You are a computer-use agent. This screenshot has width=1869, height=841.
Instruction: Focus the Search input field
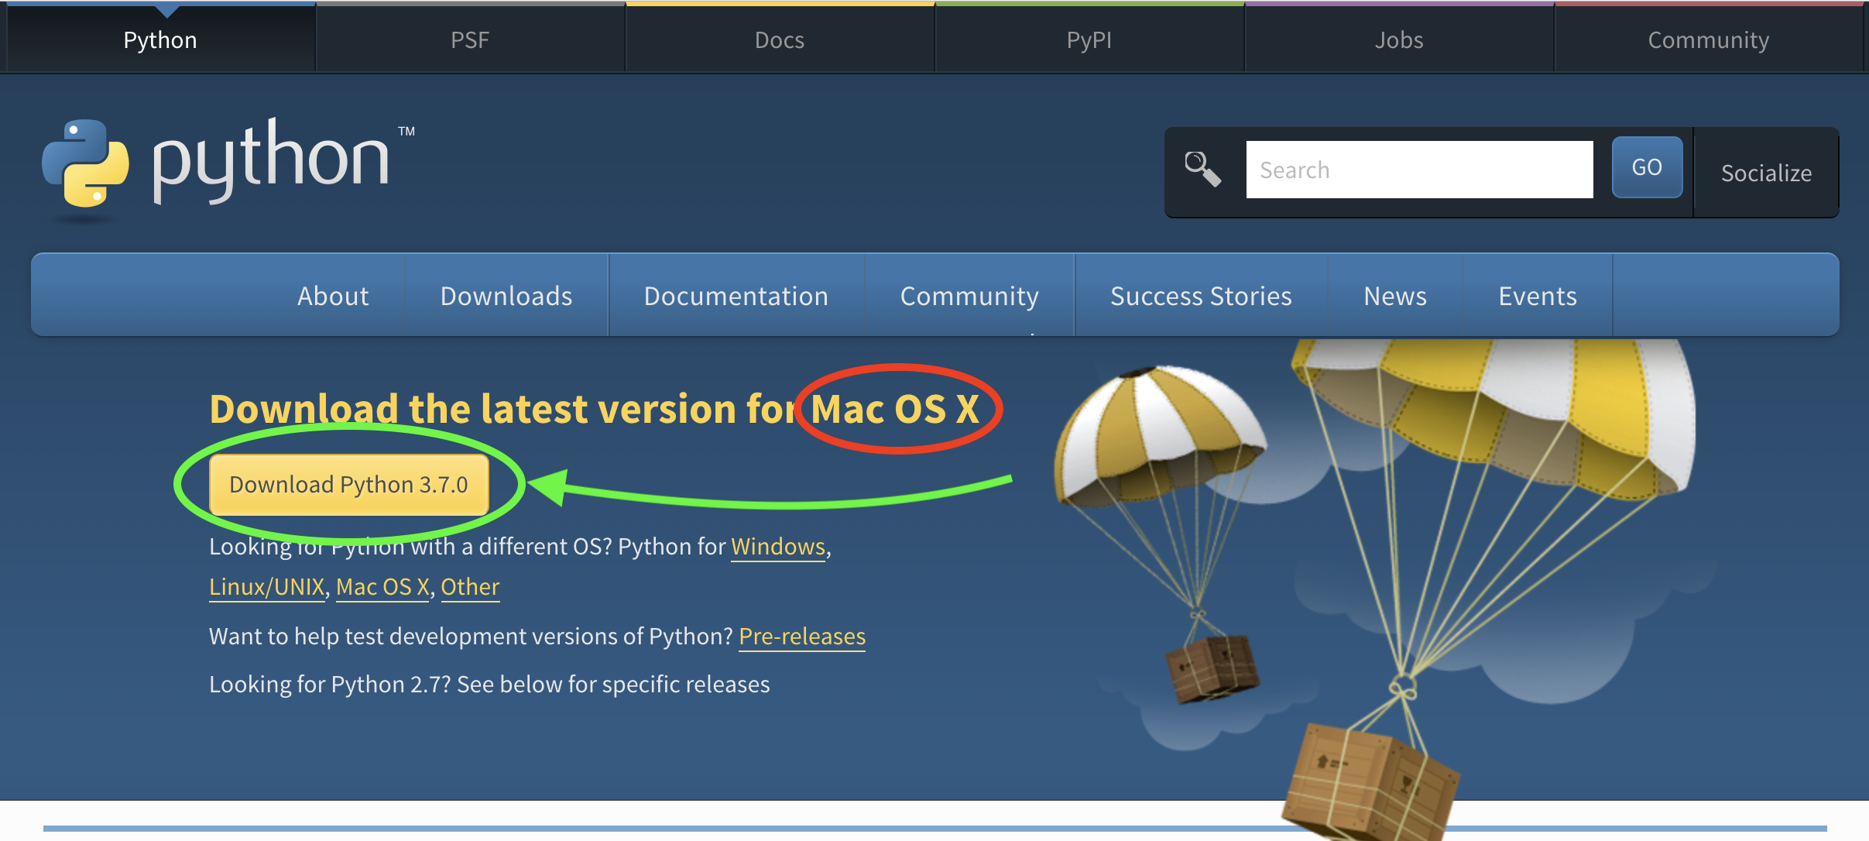[1419, 170]
